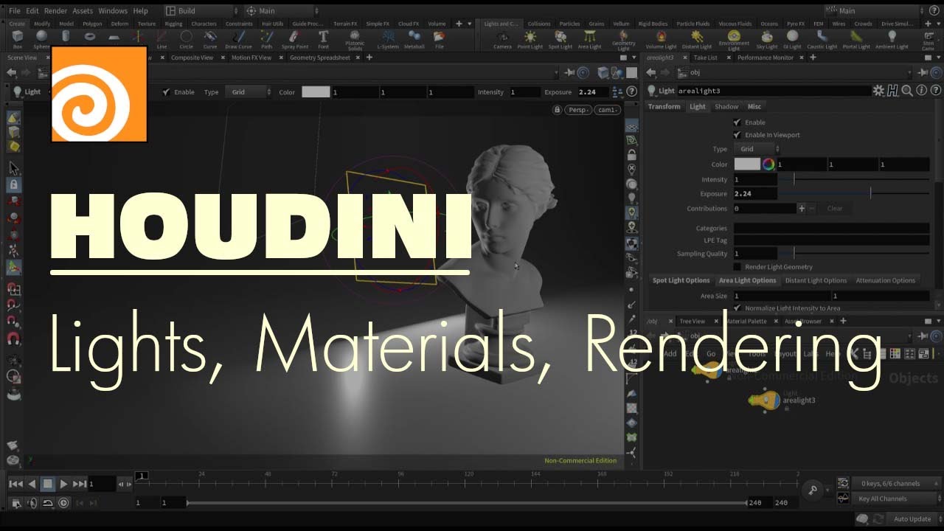Toggle Normalize Light Intensity to Area
This screenshot has height=531, width=944.
point(737,308)
